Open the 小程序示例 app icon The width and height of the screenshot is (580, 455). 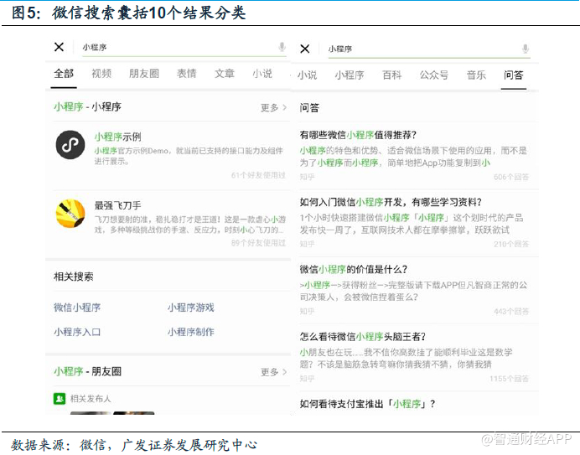coord(70,145)
